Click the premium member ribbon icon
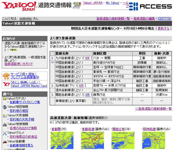This screenshot has width=174, height=150. tap(6, 76)
